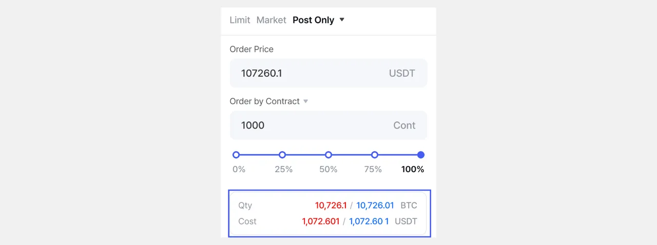Set slider to 25% point
This screenshot has width=657, height=245.
pyautogui.click(x=282, y=155)
